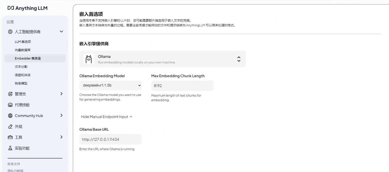This screenshot has width=389, height=172.
Task: Open the embedding provider selector arrows
Action: coord(239,59)
